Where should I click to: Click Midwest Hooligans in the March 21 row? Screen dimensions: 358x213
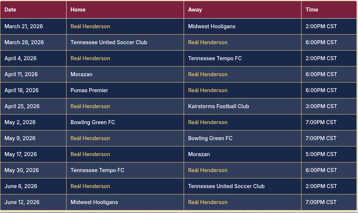(212, 26)
